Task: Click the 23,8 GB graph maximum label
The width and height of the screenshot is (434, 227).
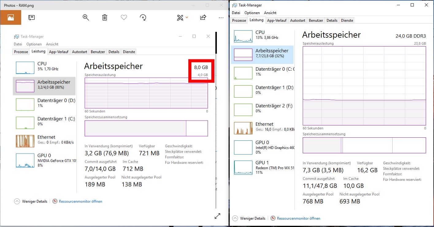Action: [420, 43]
